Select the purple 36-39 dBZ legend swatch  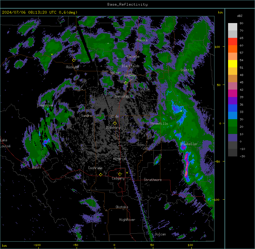[x=233, y=101]
